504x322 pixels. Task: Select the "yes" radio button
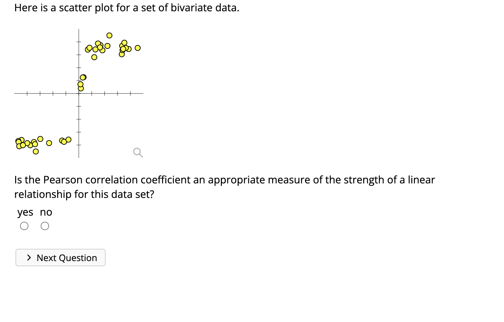click(24, 226)
